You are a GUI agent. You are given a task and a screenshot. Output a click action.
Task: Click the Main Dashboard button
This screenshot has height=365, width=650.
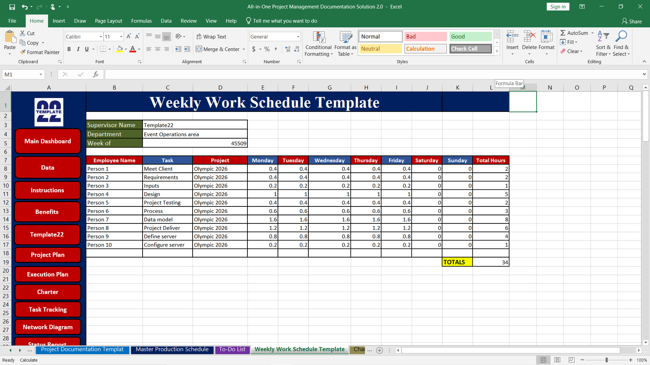48,141
